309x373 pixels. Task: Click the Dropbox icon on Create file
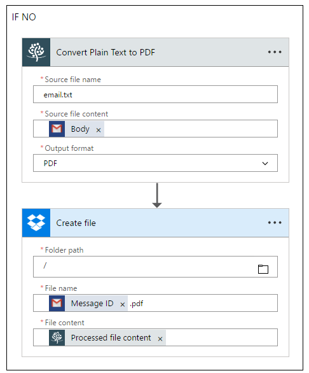(x=36, y=223)
